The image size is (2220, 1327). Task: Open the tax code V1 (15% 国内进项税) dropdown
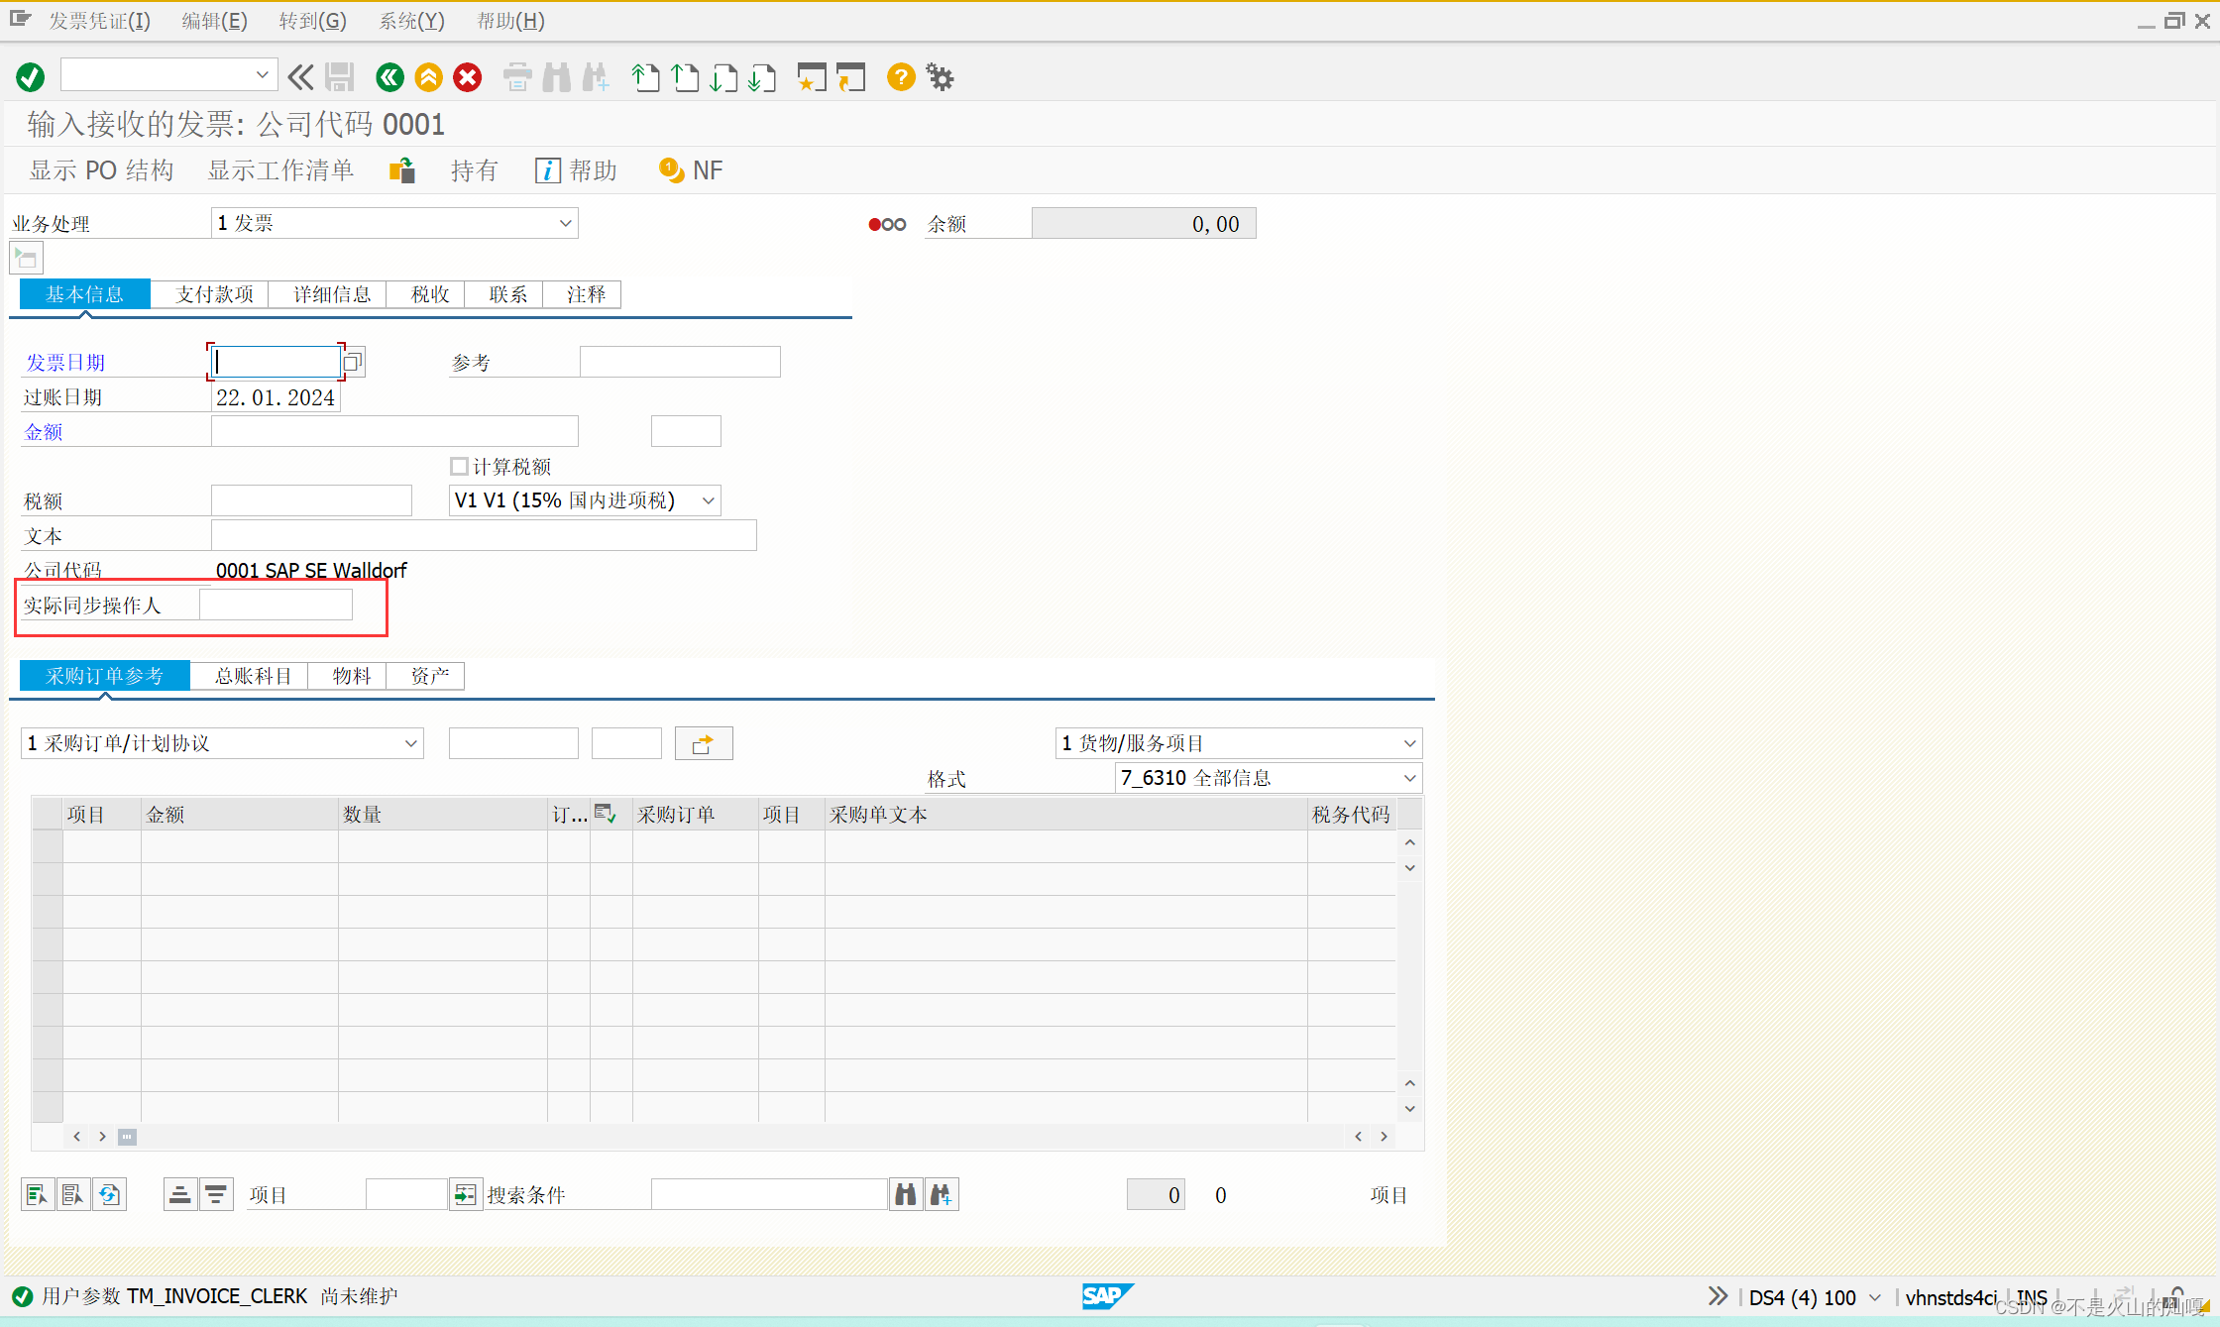coord(585,500)
